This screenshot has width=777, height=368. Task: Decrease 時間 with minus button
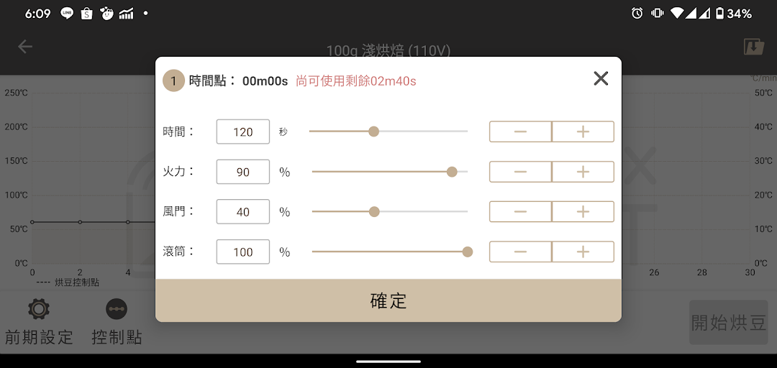[x=520, y=132]
